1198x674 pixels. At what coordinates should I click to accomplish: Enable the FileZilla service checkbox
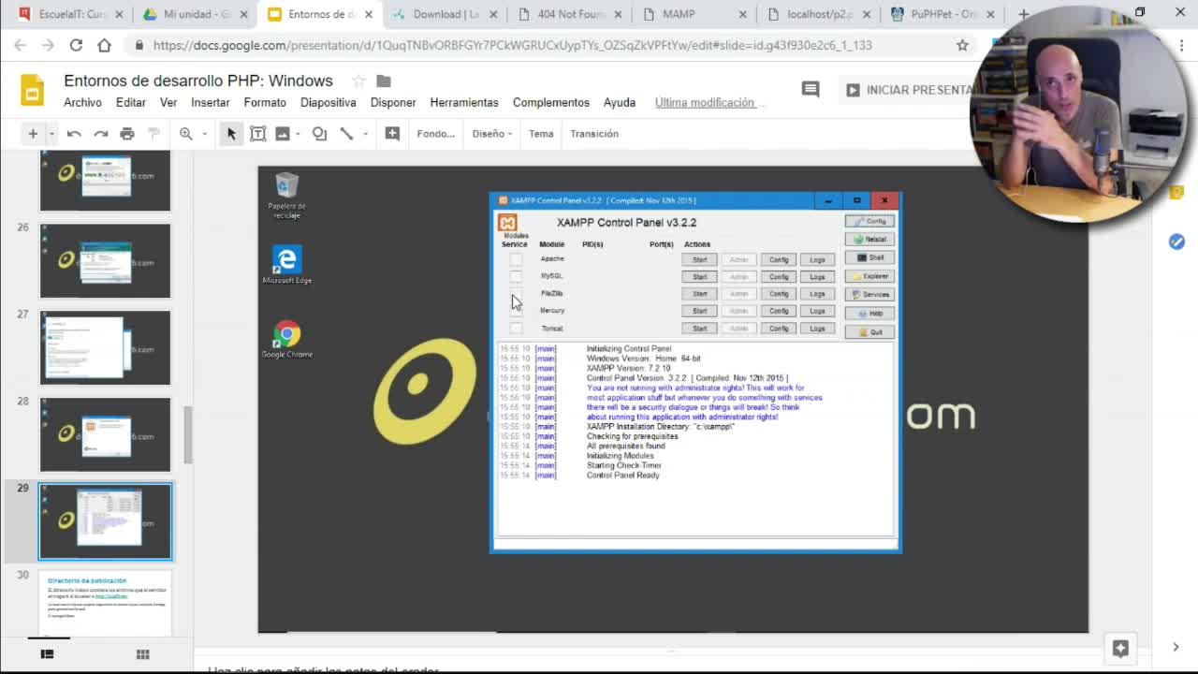pos(516,293)
